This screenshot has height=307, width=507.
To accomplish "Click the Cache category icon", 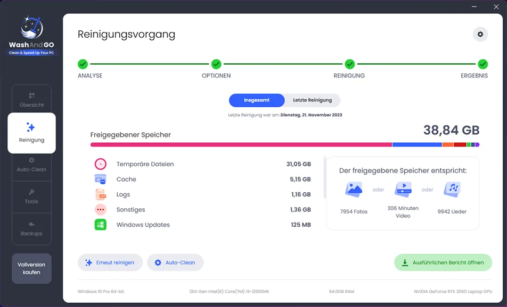I will 101,180.
